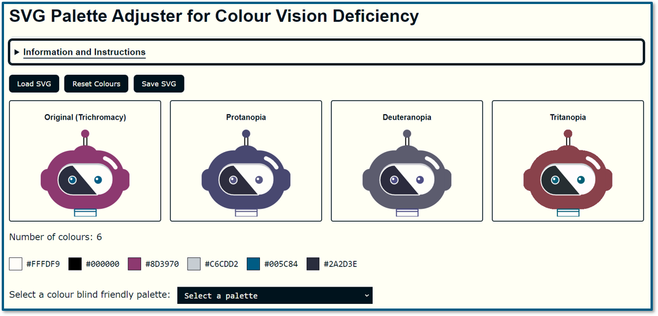Click the palette dropdown chevron arrow
Image resolution: width=658 pixels, height=316 pixels.
coord(366,295)
